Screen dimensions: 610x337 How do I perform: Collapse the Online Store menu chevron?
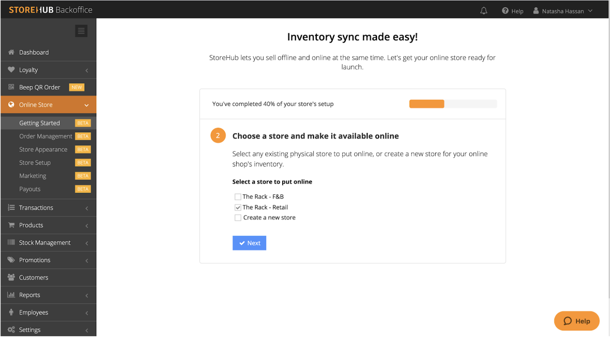point(87,105)
